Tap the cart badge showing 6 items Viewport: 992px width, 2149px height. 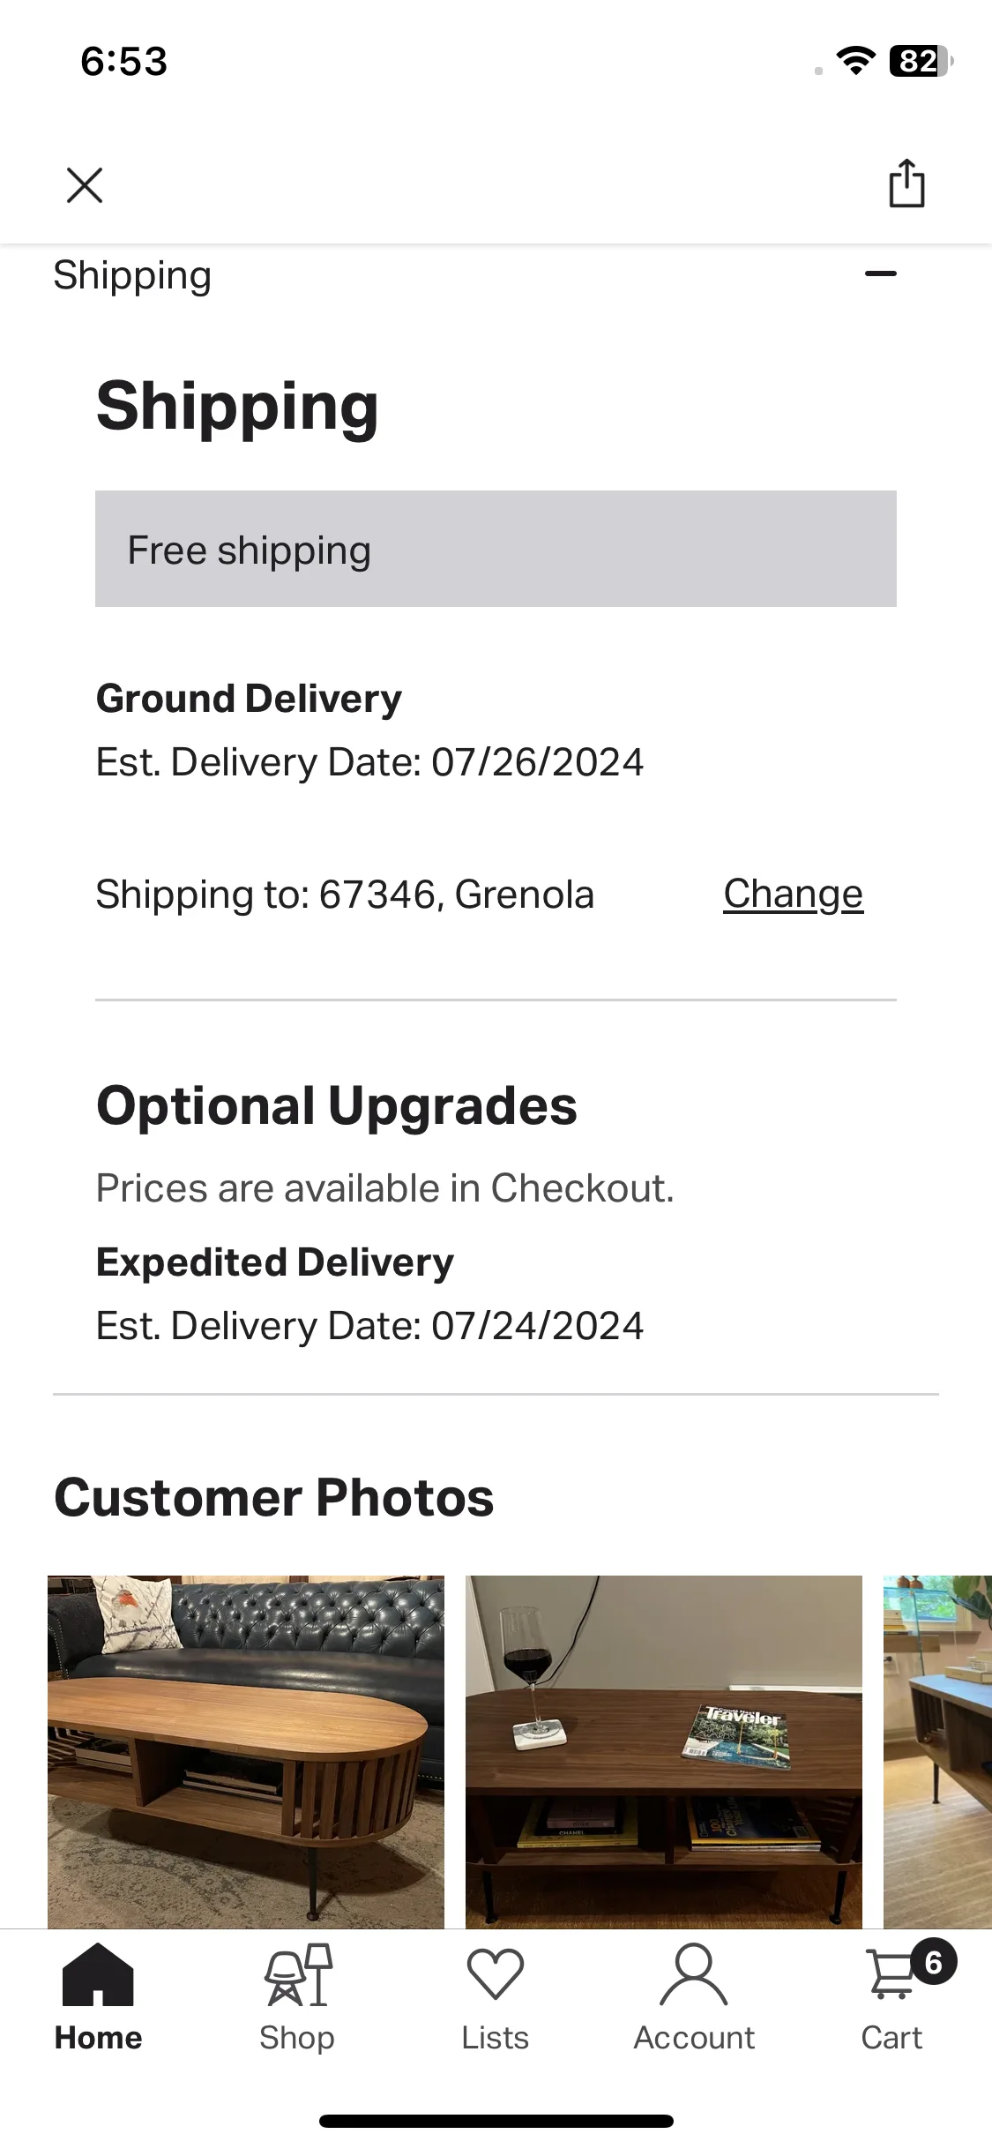[x=934, y=1962]
